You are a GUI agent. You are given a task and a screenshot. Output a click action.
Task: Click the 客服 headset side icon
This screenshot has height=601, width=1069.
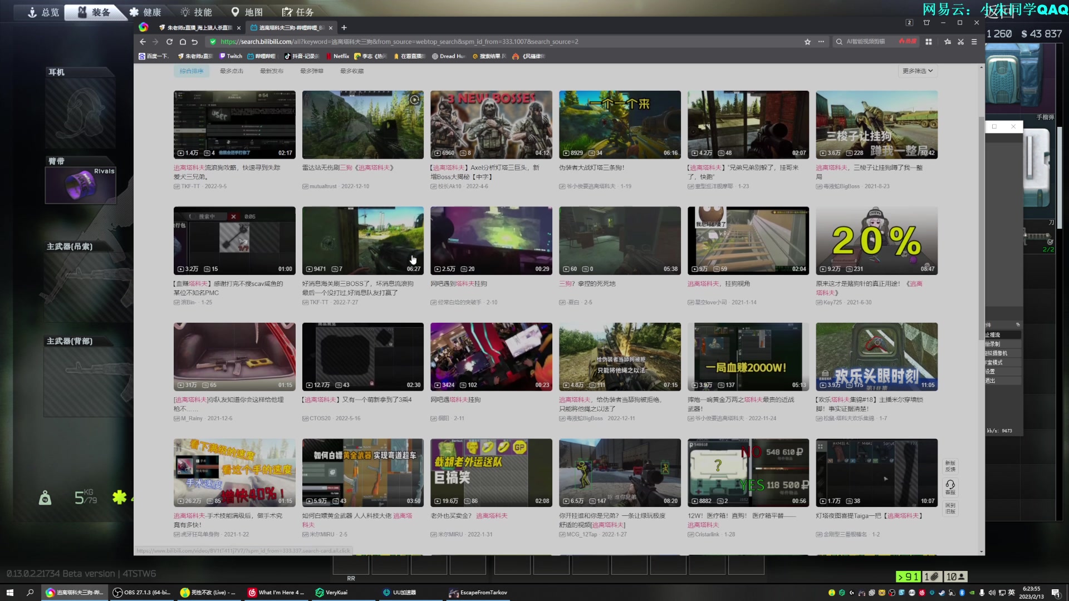click(x=950, y=487)
